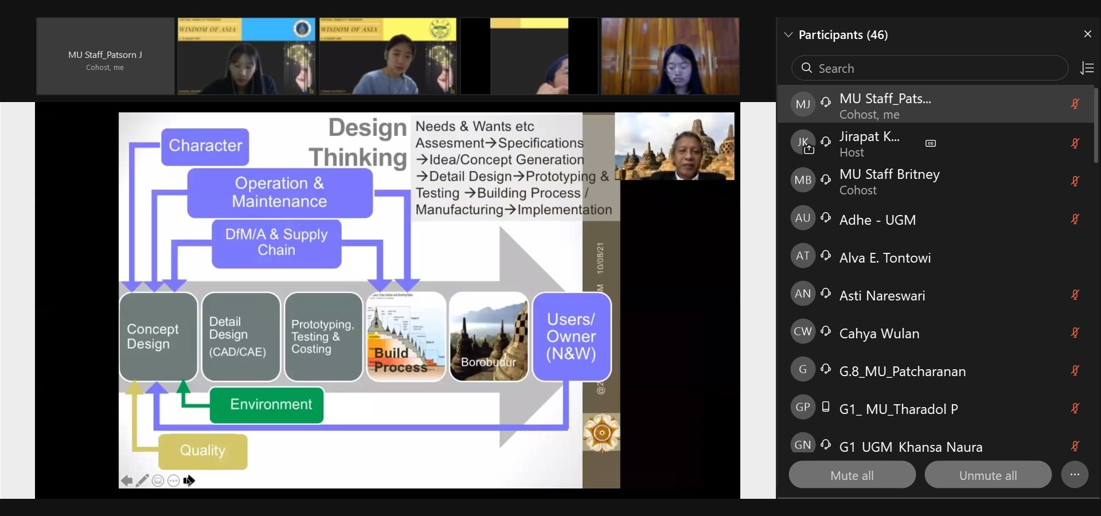Viewport: 1101px width, 516px height.
Task: Open slide toolbar more options circle
Action: point(174,480)
